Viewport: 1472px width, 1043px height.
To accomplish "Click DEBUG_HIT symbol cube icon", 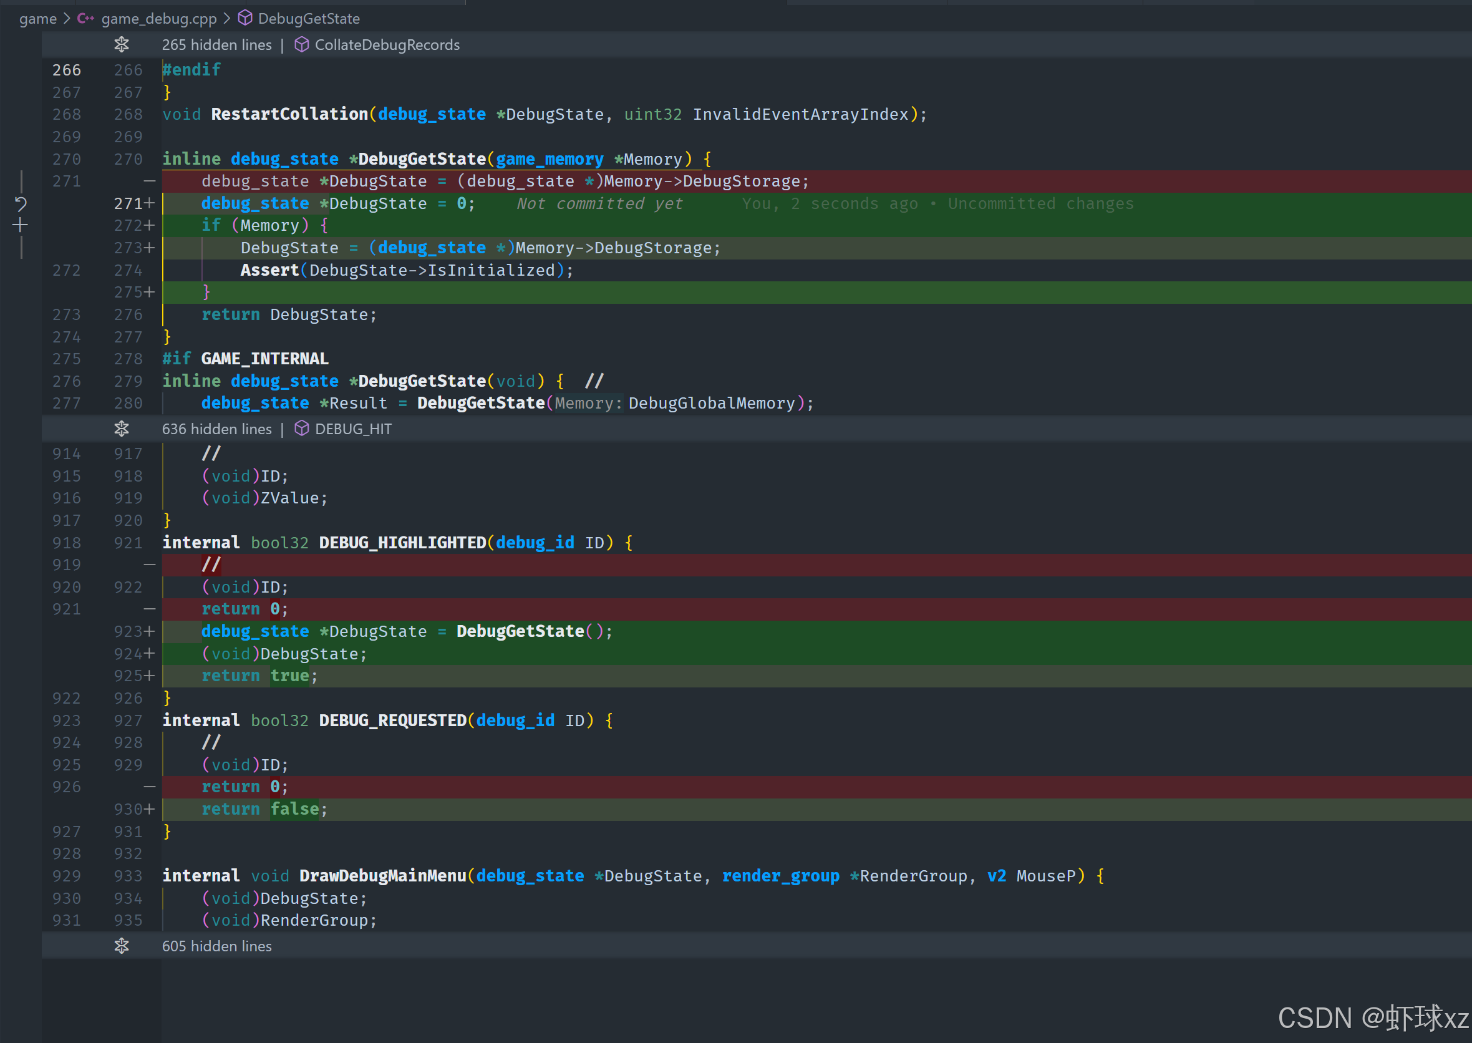I will click(301, 429).
